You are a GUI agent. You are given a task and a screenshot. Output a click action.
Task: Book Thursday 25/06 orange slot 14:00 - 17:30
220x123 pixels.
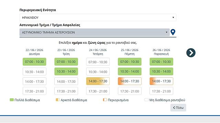(130, 81)
